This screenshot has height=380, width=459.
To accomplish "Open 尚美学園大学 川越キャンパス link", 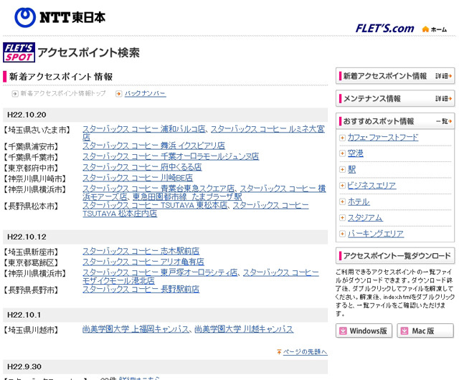I will (x=244, y=329).
